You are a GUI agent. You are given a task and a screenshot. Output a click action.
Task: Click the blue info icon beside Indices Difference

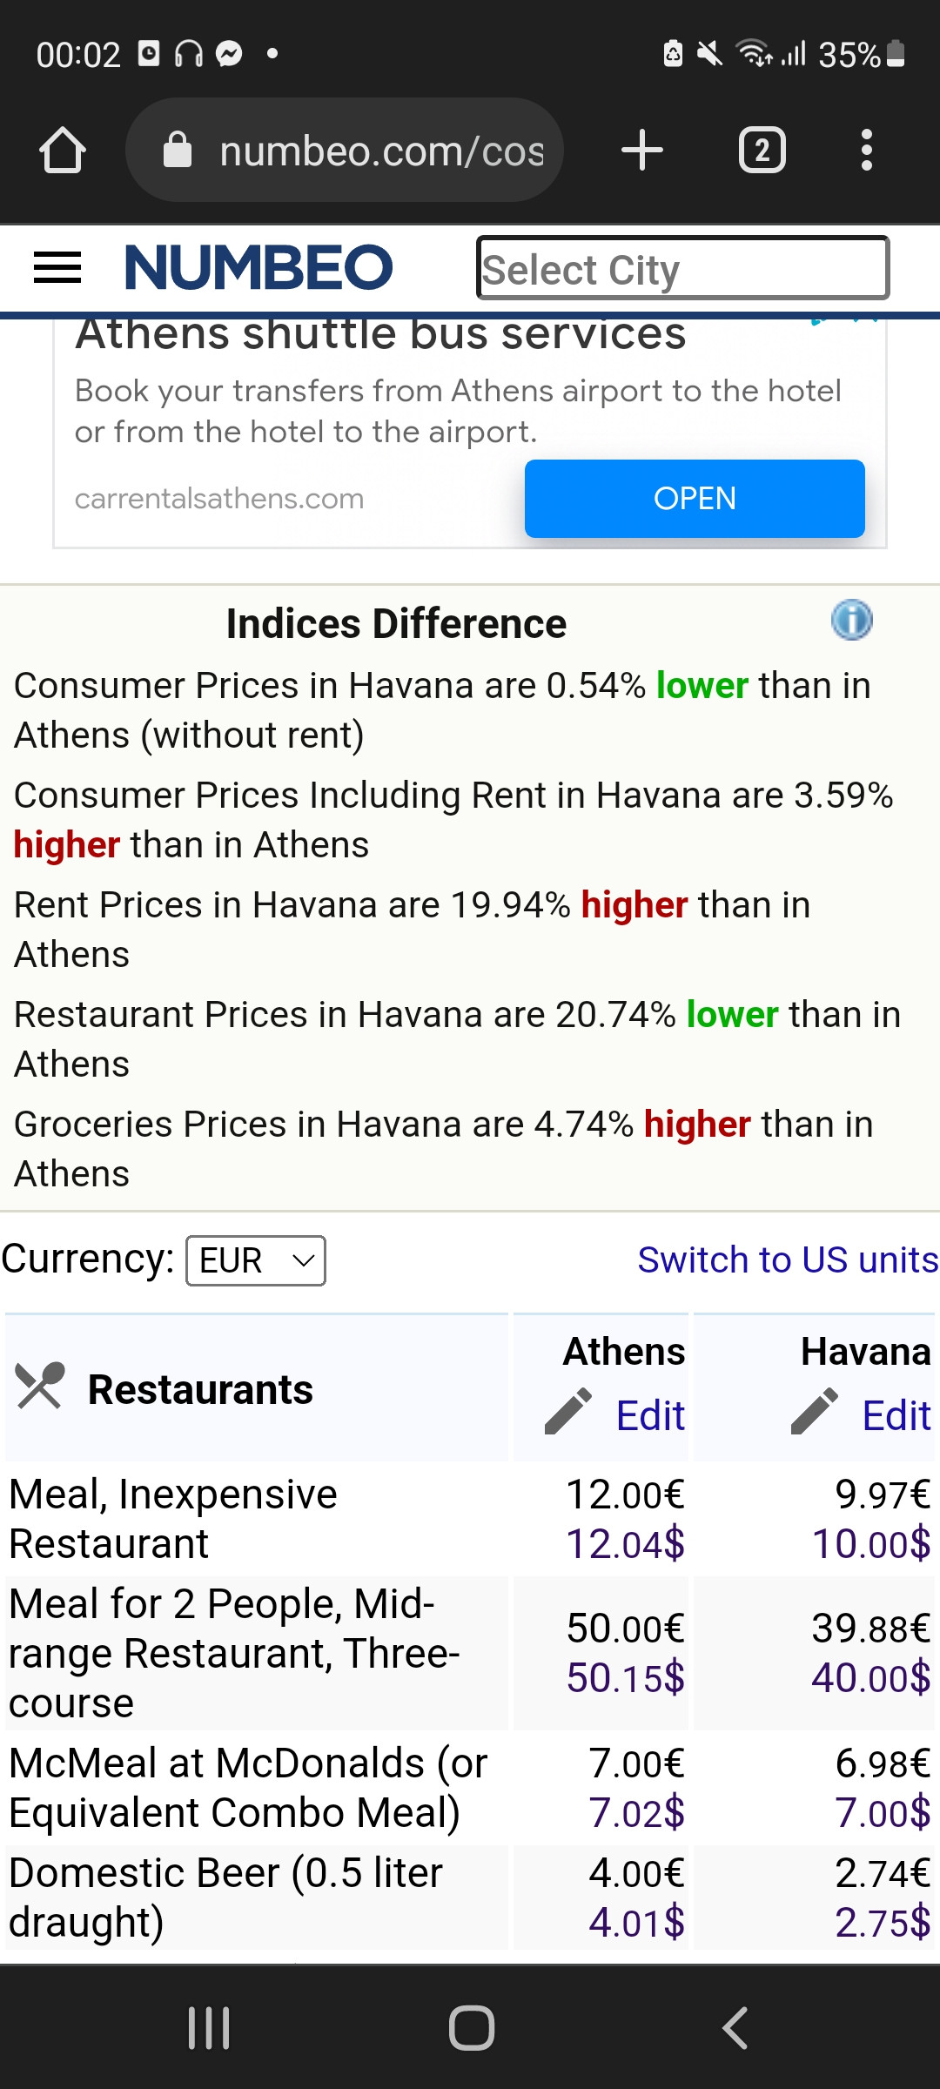coord(851,621)
